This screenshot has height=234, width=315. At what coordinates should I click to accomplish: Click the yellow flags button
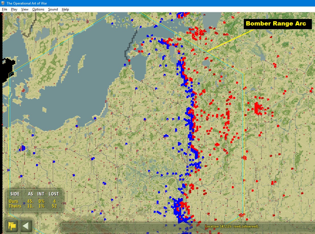pos(12,226)
